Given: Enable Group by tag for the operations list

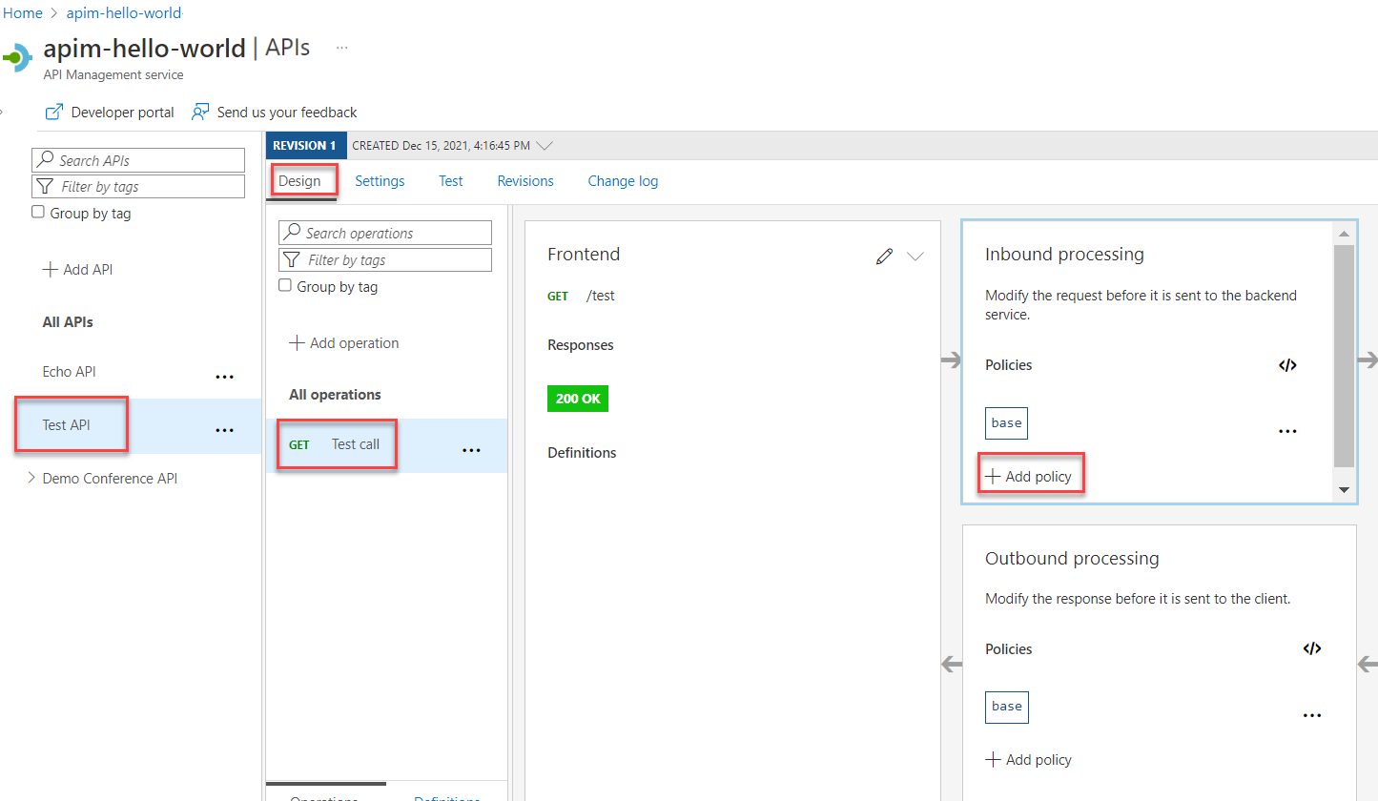Looking at the screenshot, I should tap(285, 285).
